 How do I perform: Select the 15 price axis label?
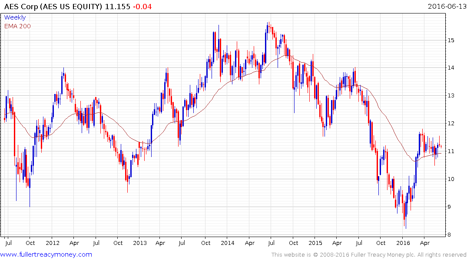[451, 40]
